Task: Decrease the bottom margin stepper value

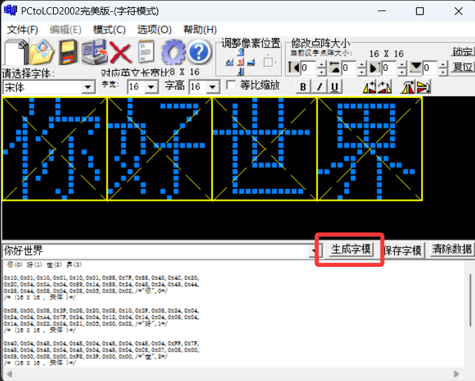Action: pyautogui.click(x=443, y=71)
